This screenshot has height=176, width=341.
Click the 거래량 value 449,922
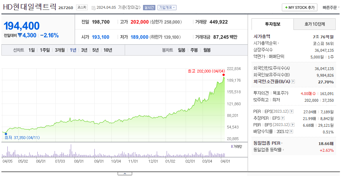point(218,22)
